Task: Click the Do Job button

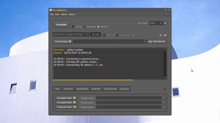Action: (x=96, y=35)
